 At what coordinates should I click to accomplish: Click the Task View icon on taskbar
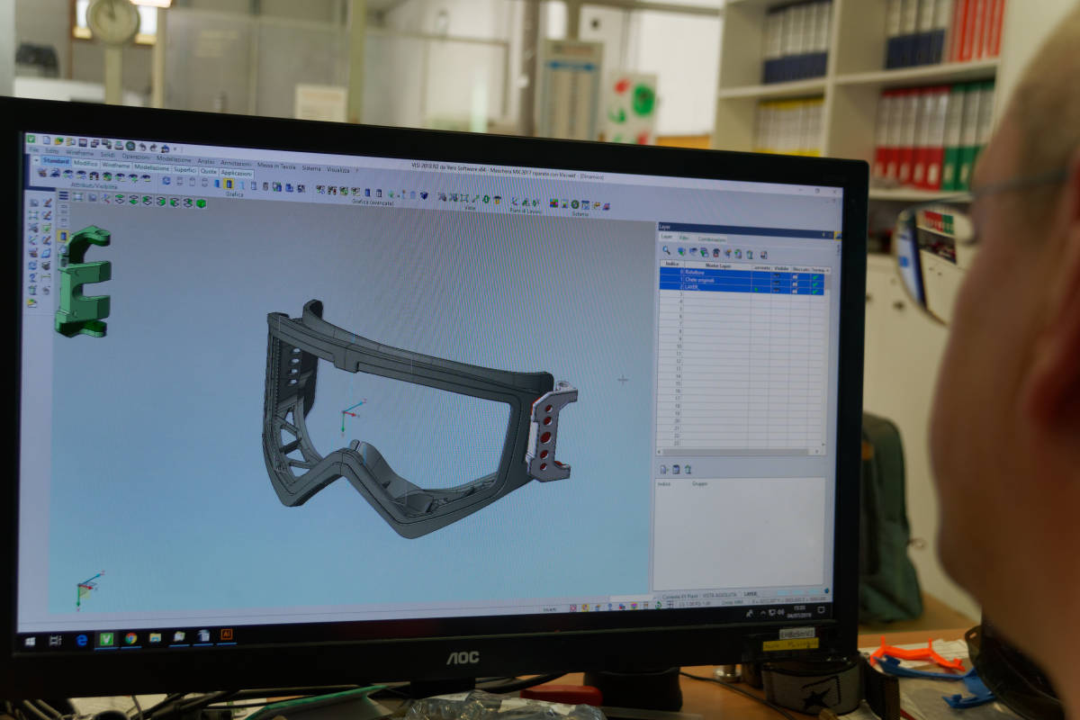click(56, 641)
